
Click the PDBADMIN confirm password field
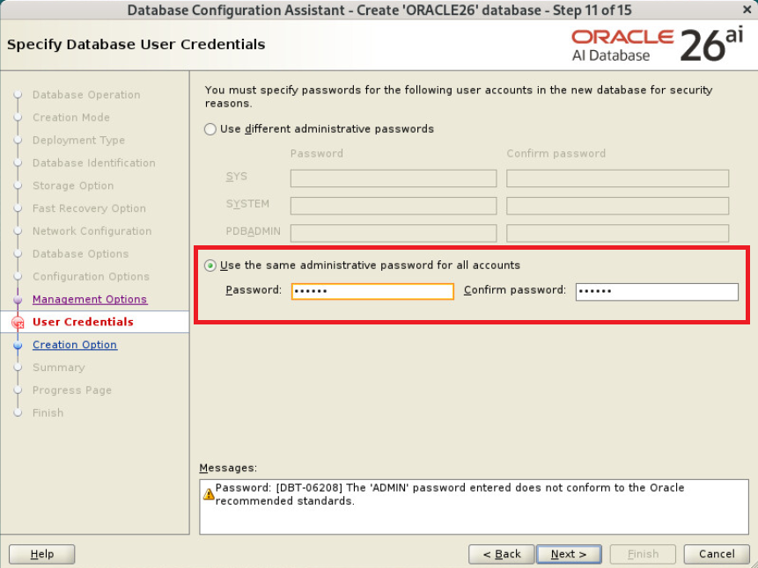click(617, 233)
